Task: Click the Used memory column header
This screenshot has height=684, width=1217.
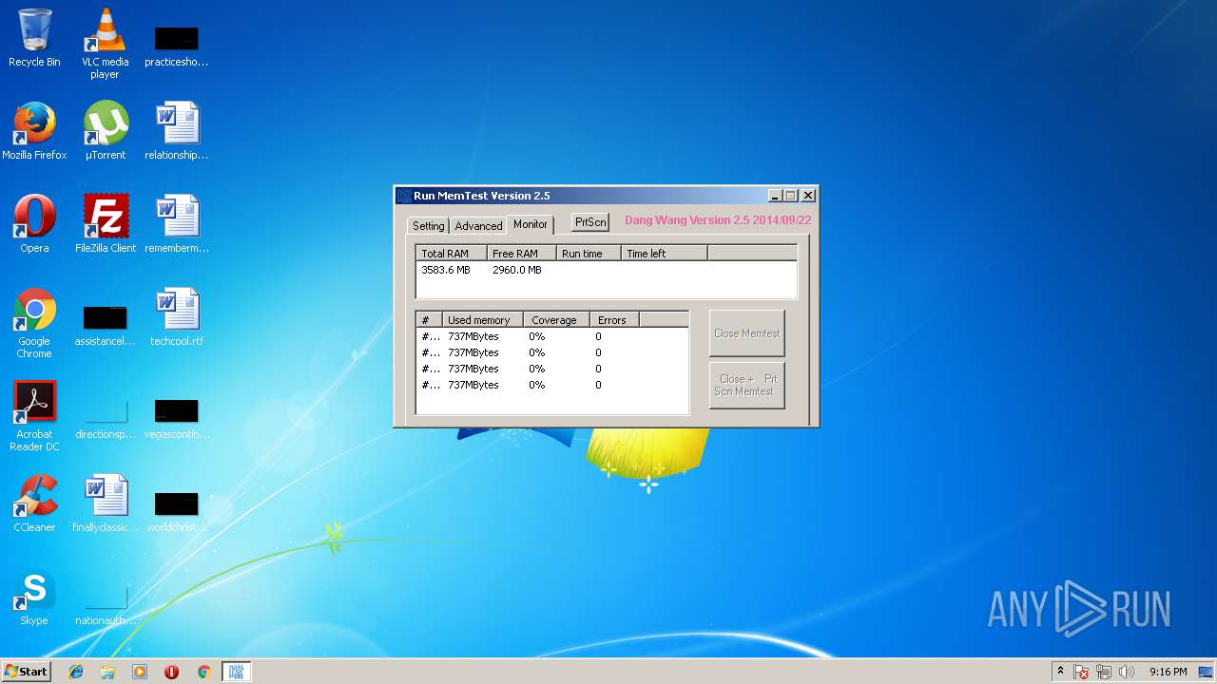Action: (483, 320)
